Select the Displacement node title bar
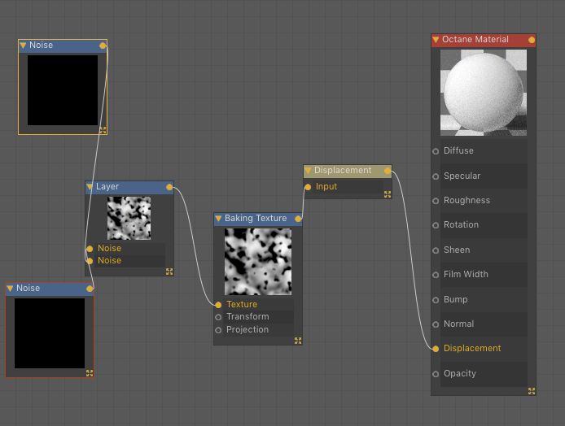Image resolution: width=565 pixels, height=426 pixels. [348, 171]
